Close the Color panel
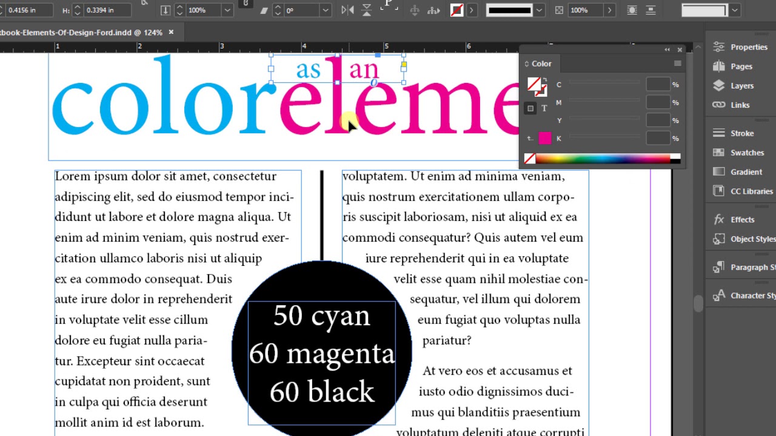The image size is (776, 436). click(680, 50)
